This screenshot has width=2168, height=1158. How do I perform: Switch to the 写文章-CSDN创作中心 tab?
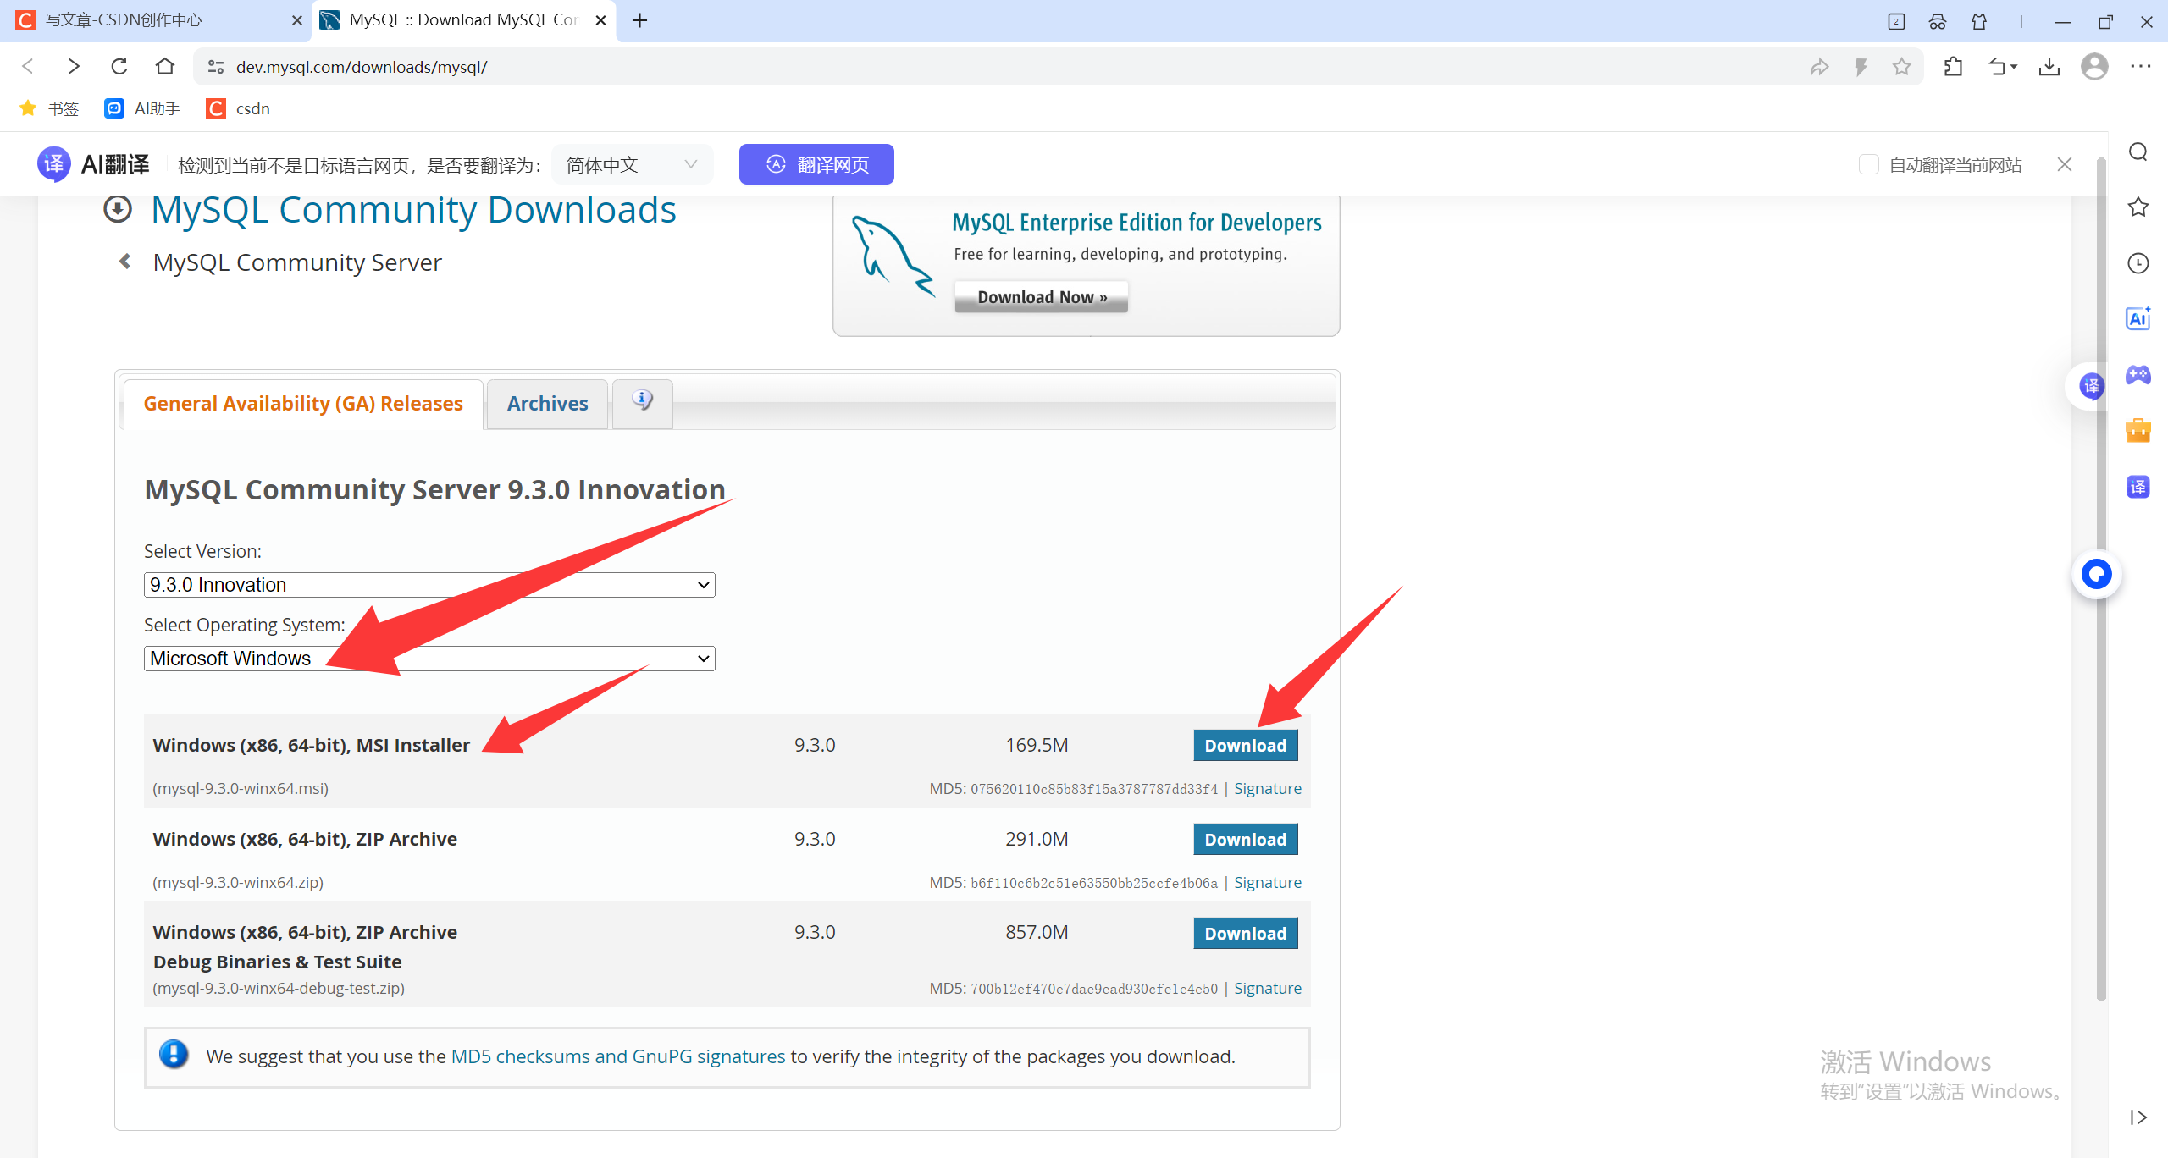pos(158,20)
